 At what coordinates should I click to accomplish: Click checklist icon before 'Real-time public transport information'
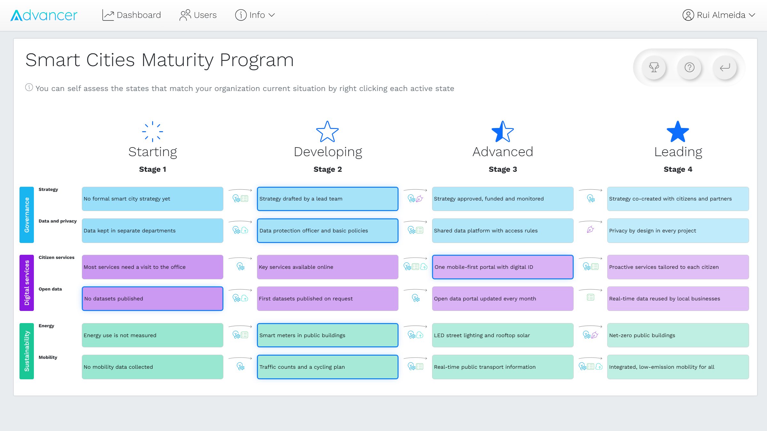coord(420,367)
